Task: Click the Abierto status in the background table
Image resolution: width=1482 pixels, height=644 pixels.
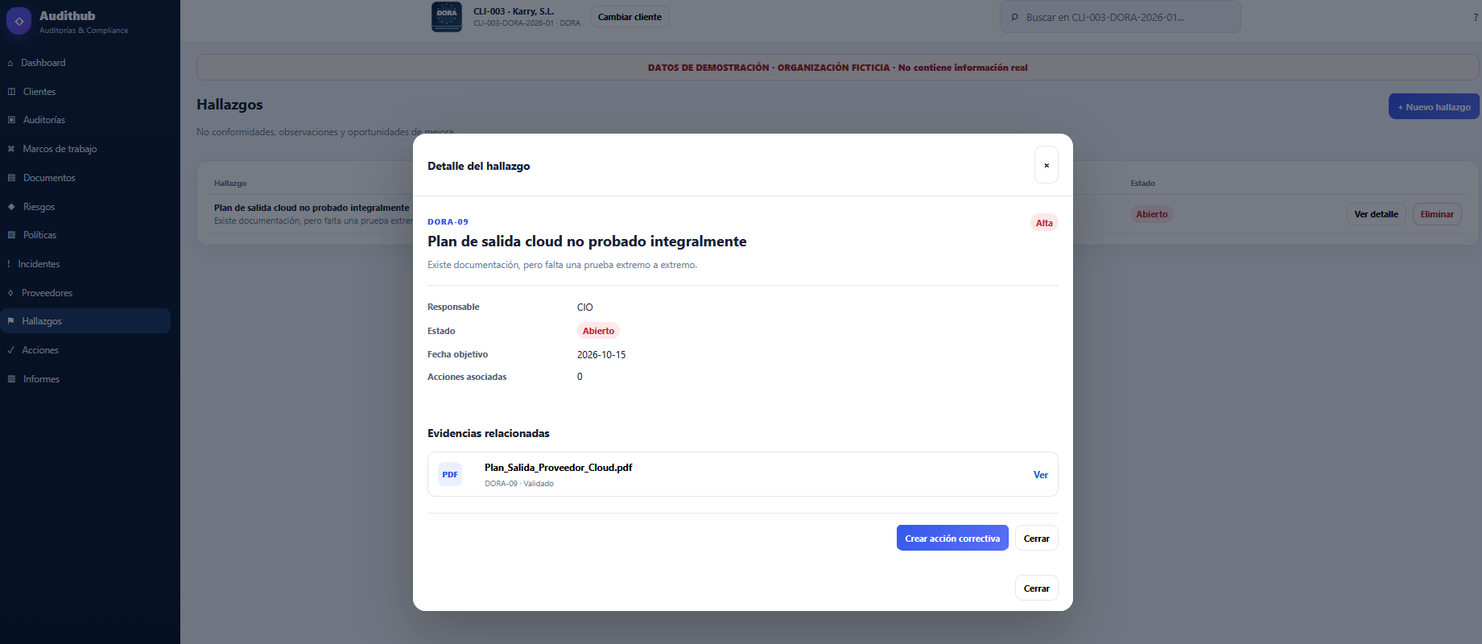Action: point(1152,214)
